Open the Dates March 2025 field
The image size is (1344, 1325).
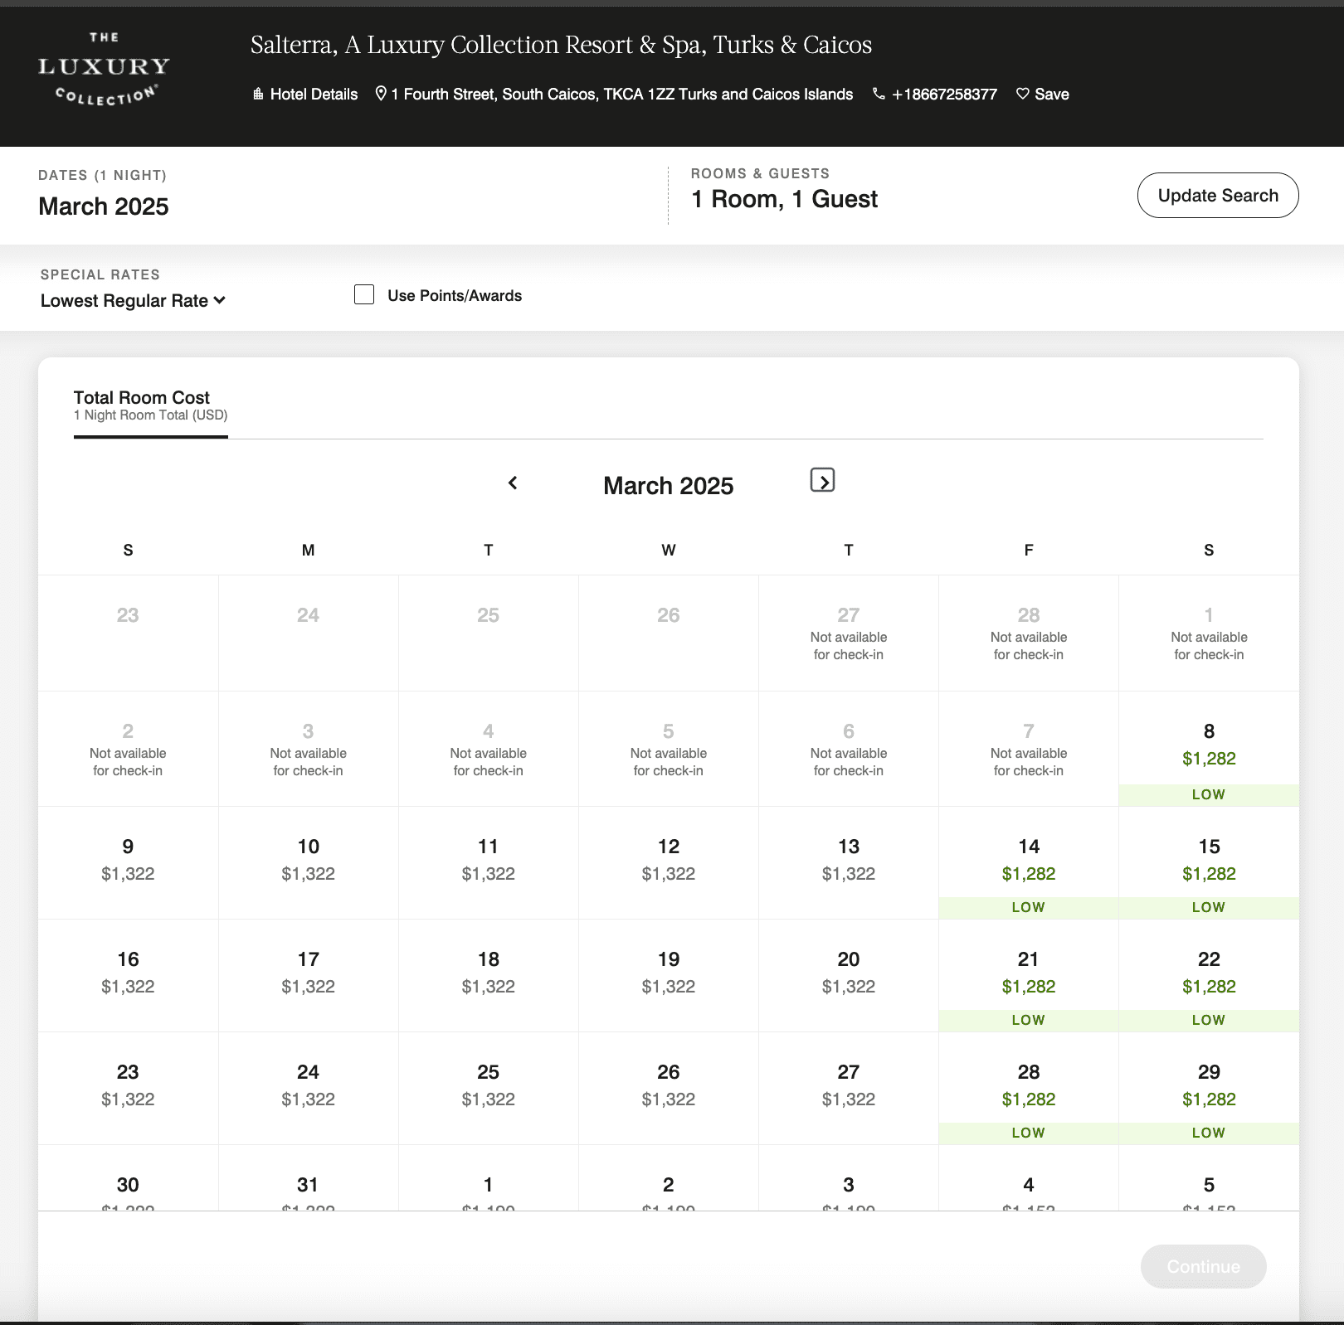click(x=104, y=195)
